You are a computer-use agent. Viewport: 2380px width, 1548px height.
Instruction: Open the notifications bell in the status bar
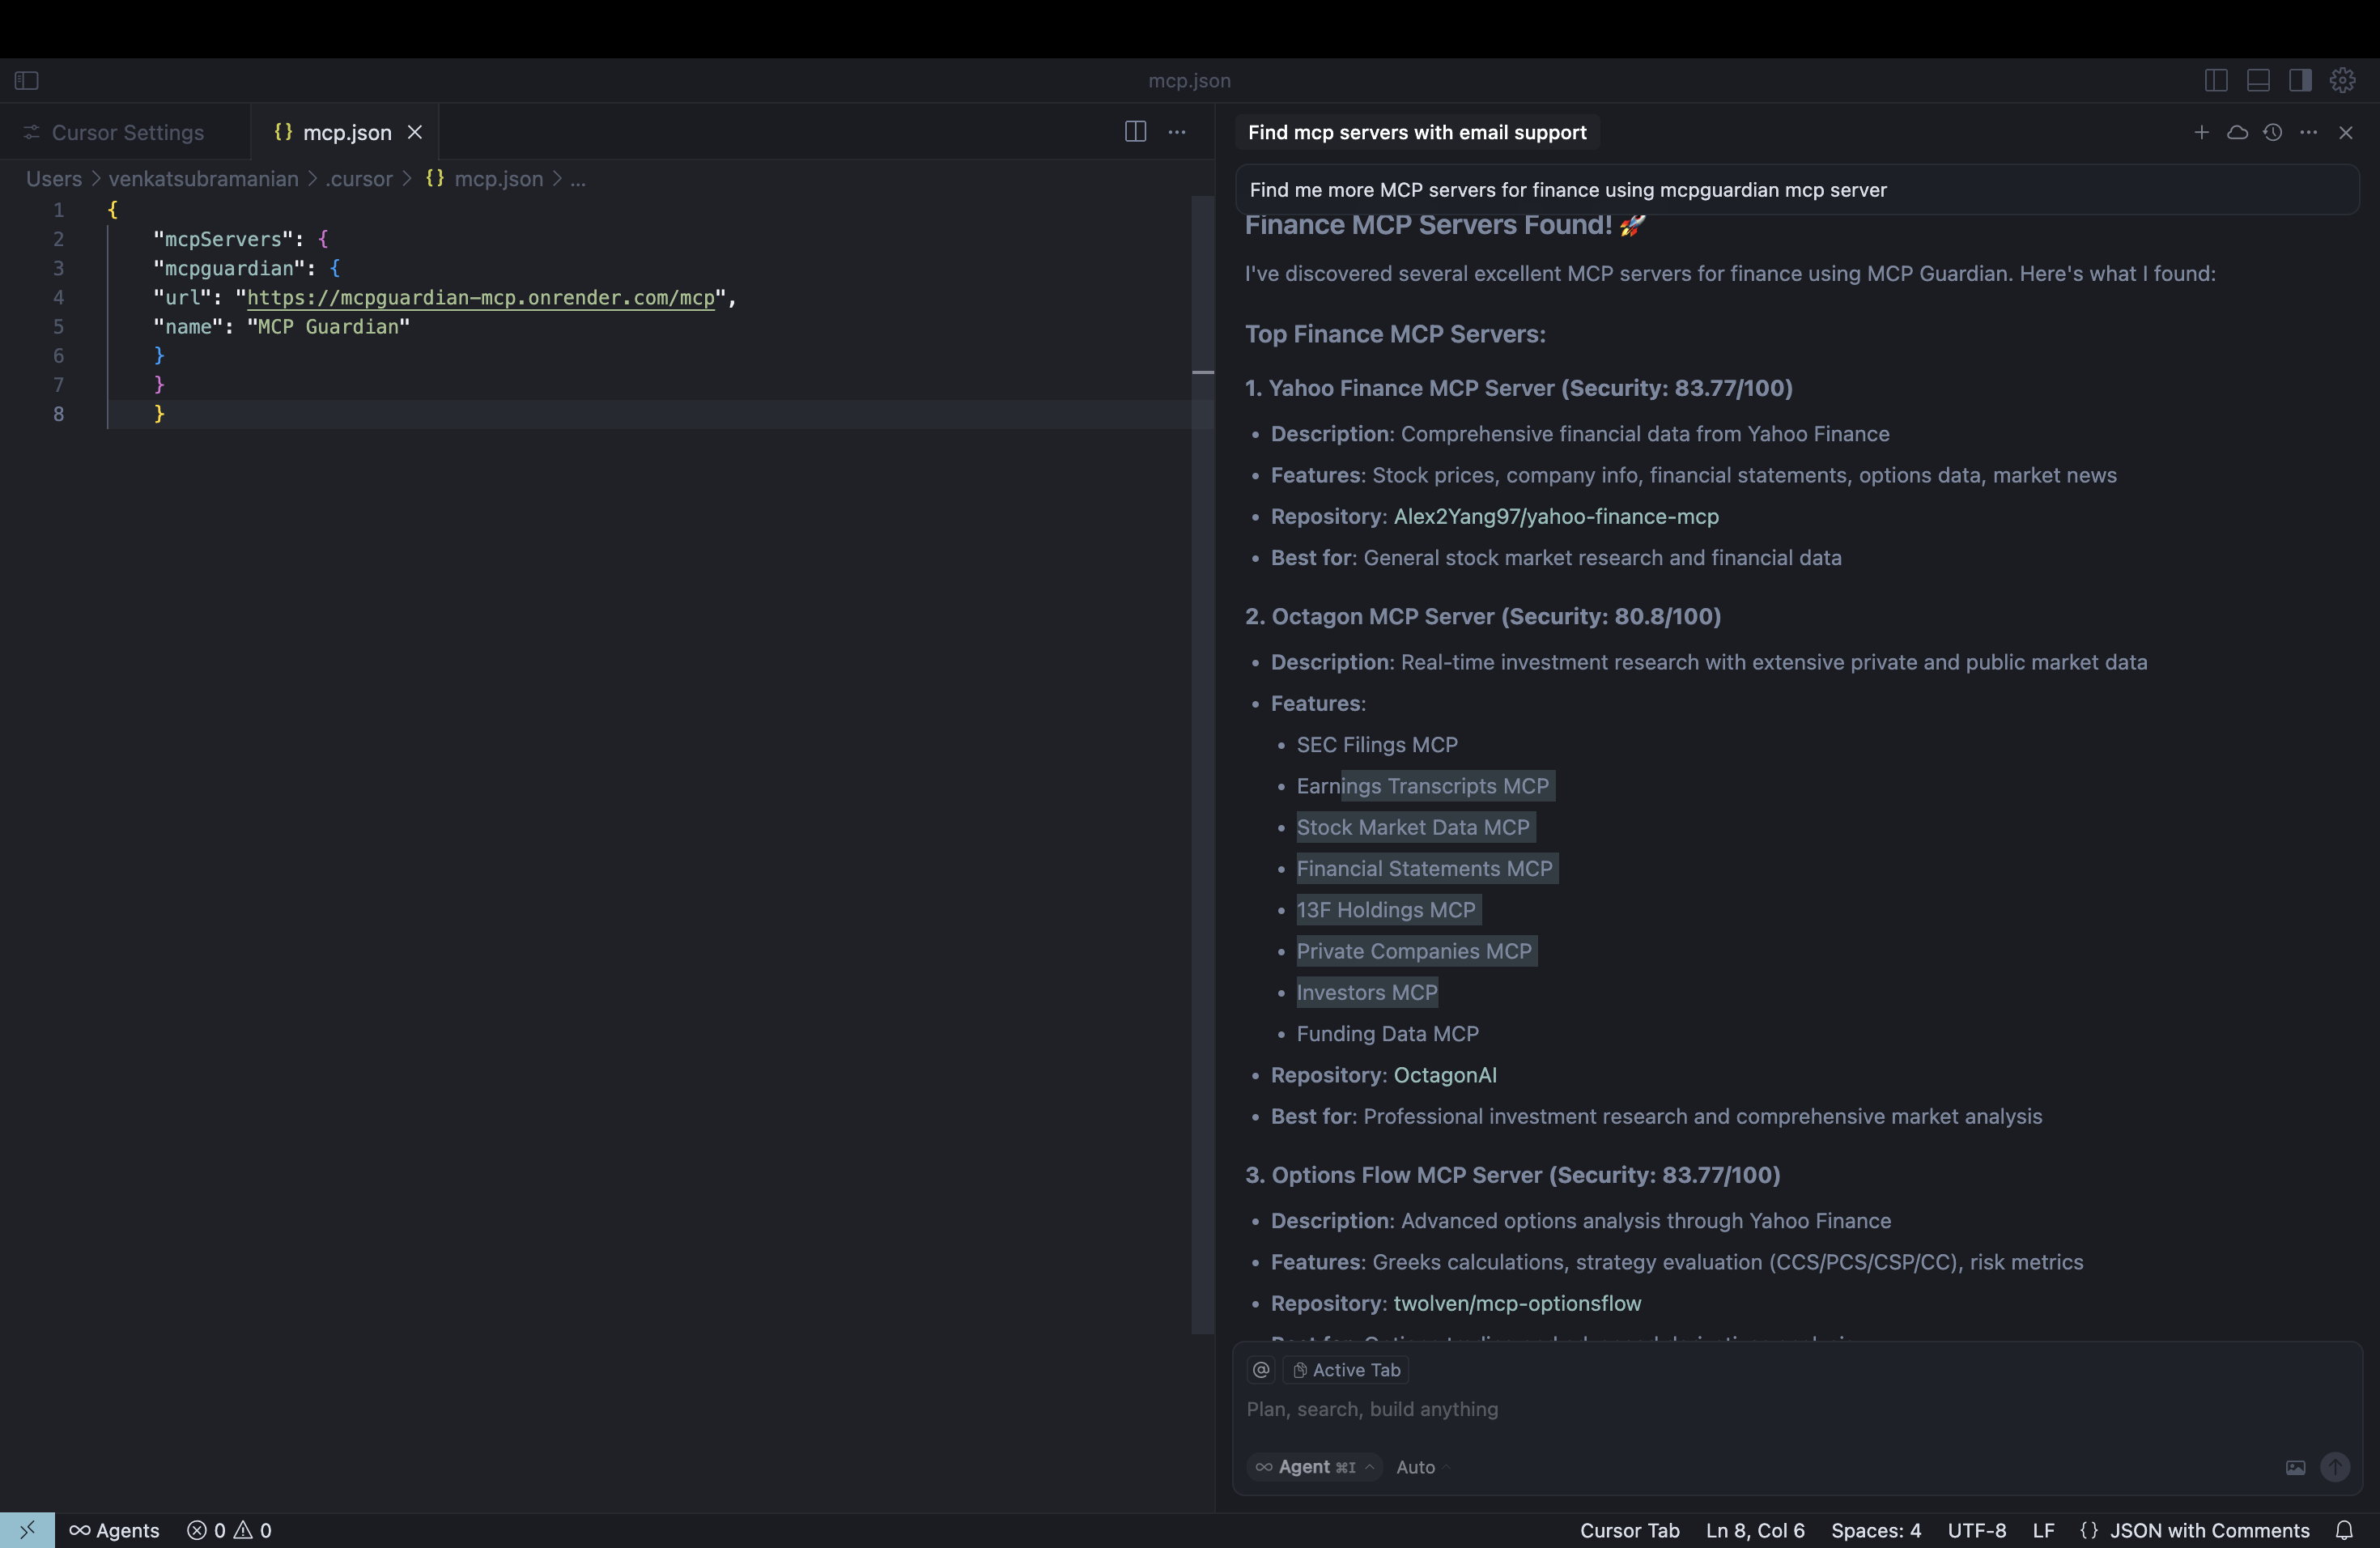click(x=2344, y=1530)
